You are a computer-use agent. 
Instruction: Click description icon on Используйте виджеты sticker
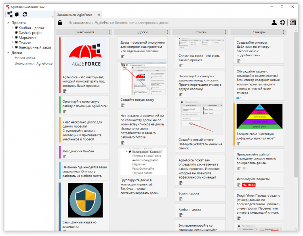[239, 185]
